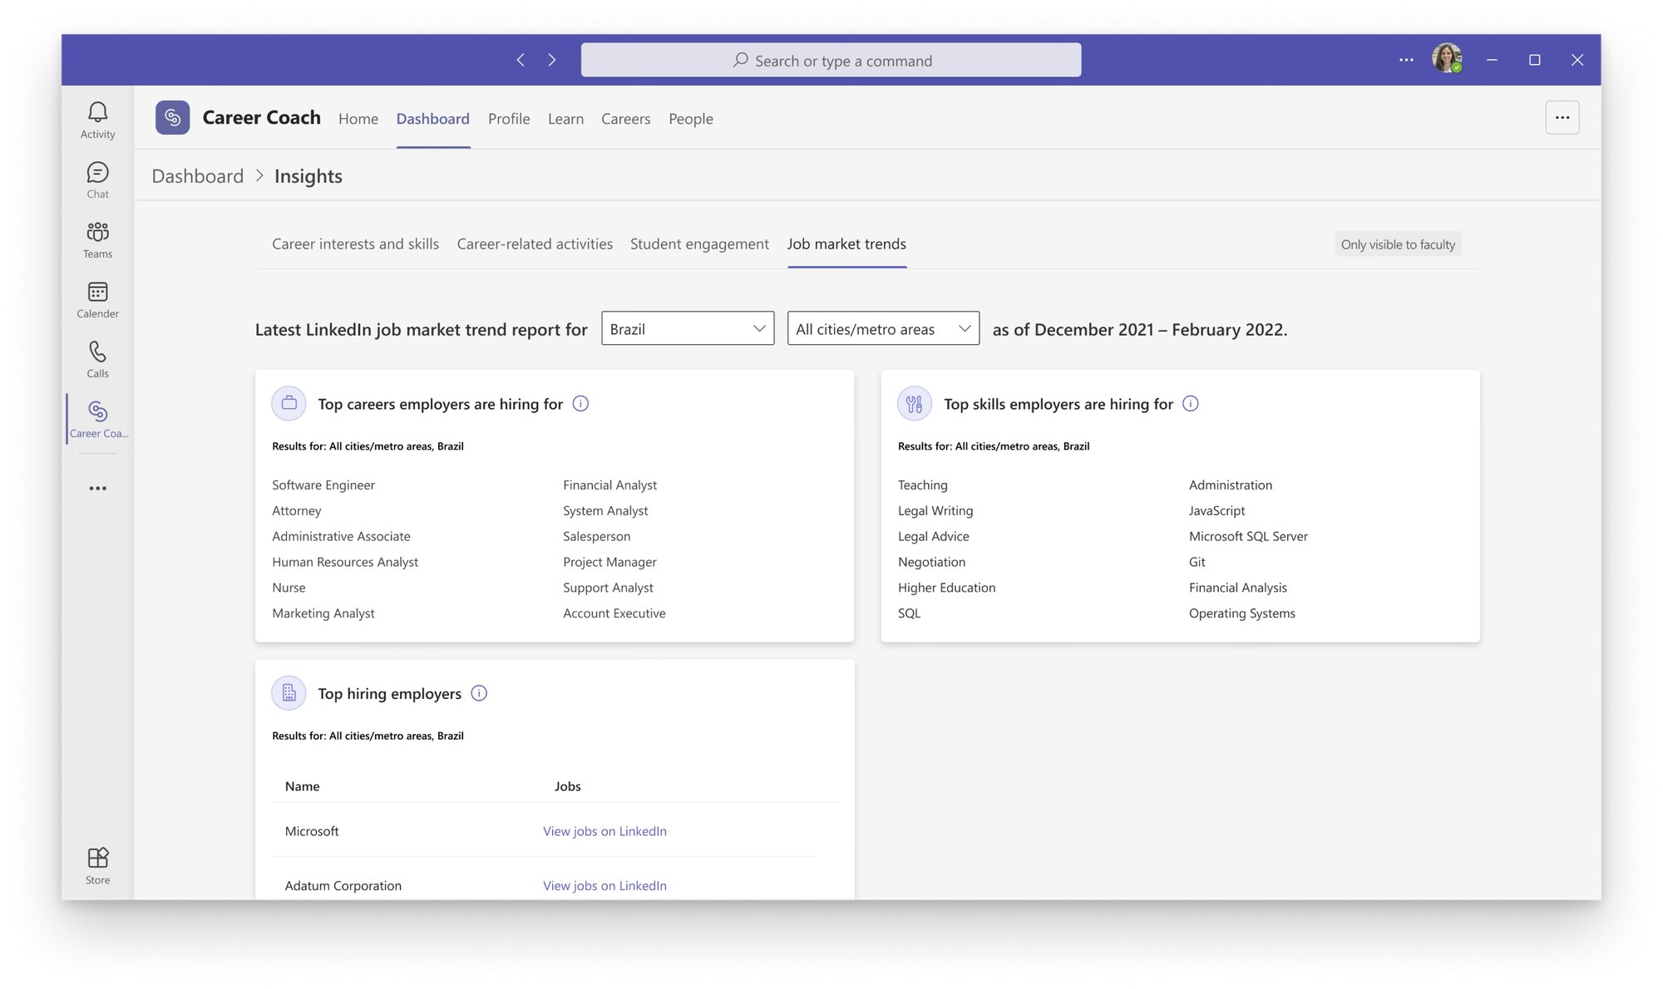Image resolution: width=1663 pixels, height=989 pixels.
Task: Open Teams in the sidebar
Action: coord(97,239)
